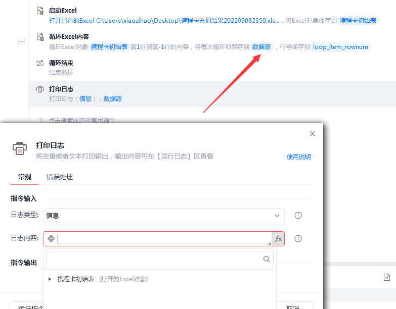The height and width of the screenshot is (309, 396).
Task: Click 携程卡初始表 variable tag in 启动Excel step
Action: 358,21
